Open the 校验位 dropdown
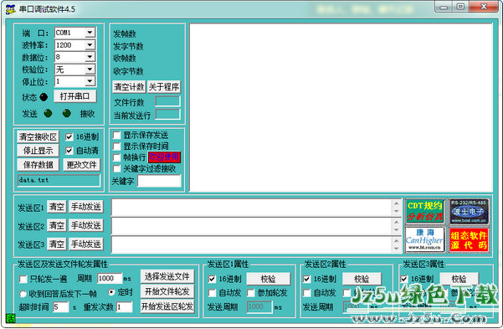503x329 pixels. 90,69
